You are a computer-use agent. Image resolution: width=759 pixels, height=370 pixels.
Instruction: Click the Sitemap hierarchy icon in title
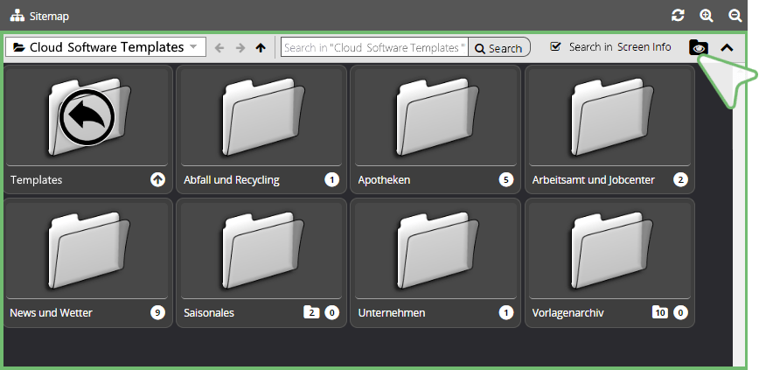point(17,16)
